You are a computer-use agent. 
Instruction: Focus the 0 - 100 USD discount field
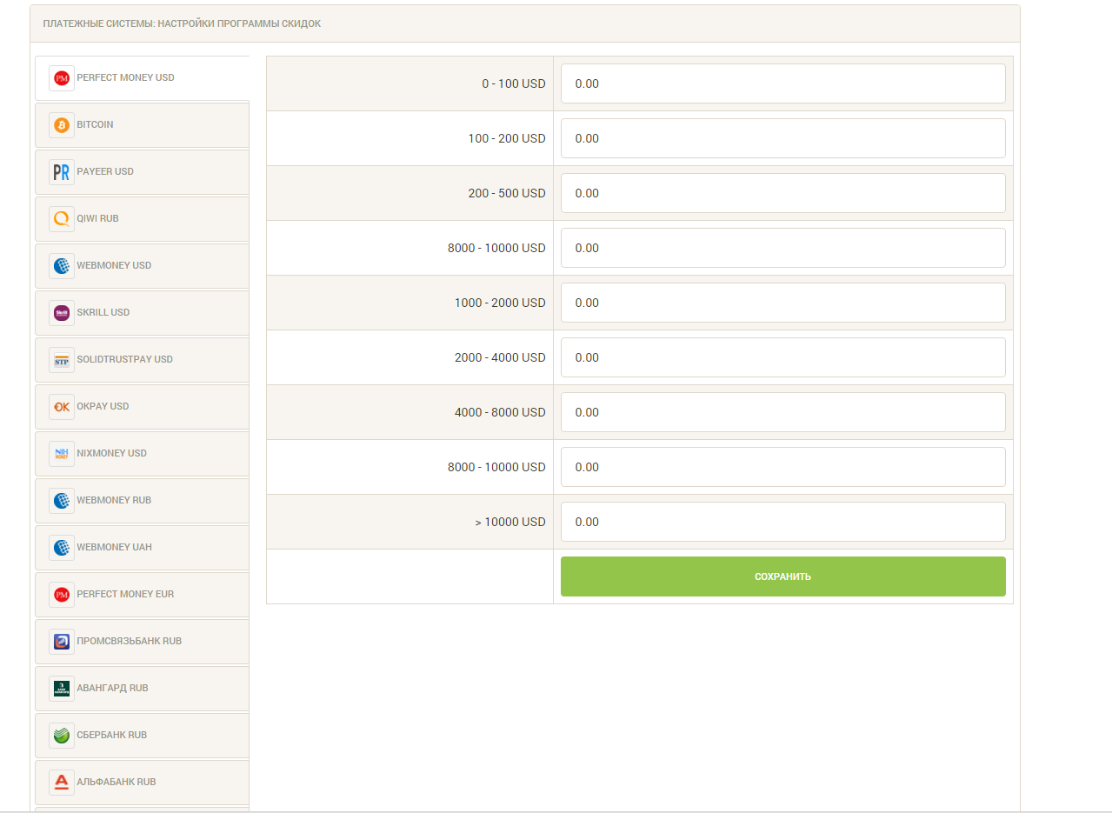pos(782,83)
